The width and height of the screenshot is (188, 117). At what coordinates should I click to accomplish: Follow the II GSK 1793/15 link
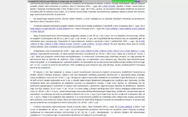pyautogui.click(x=87, y=44)
